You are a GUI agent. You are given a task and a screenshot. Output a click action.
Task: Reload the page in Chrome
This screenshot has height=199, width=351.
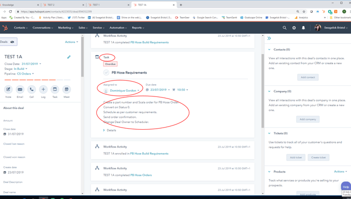pos(10,11)
